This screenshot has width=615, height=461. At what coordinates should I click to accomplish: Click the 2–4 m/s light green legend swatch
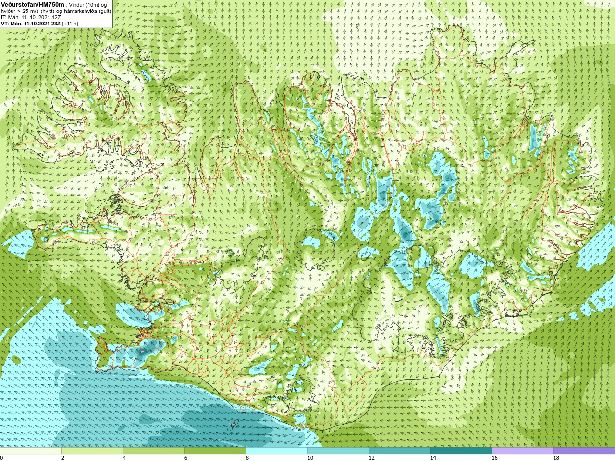click(x=92, y=451)
